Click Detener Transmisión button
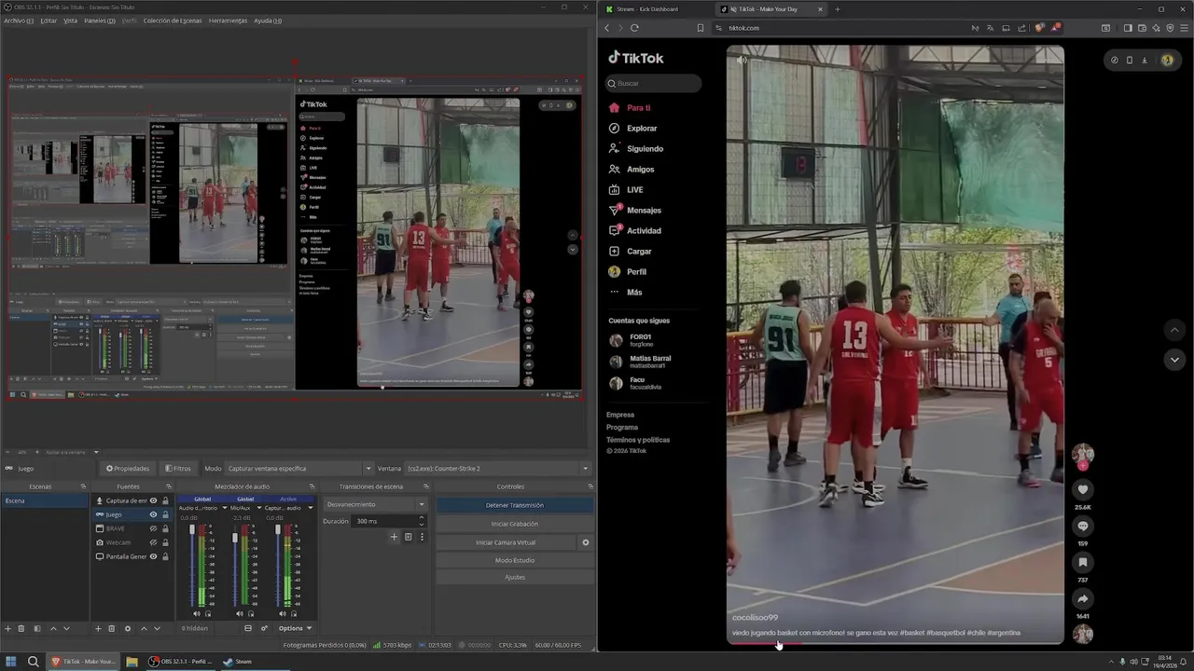This screenshot has width=1194, height=671. coord(514,505)
